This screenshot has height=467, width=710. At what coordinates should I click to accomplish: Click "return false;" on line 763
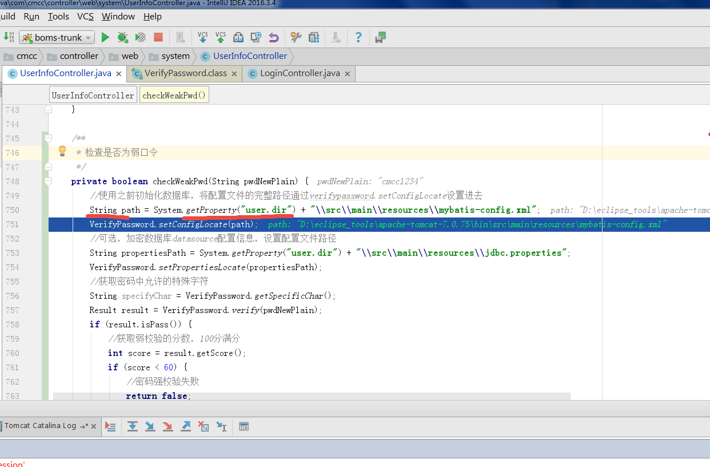(158, 396)
